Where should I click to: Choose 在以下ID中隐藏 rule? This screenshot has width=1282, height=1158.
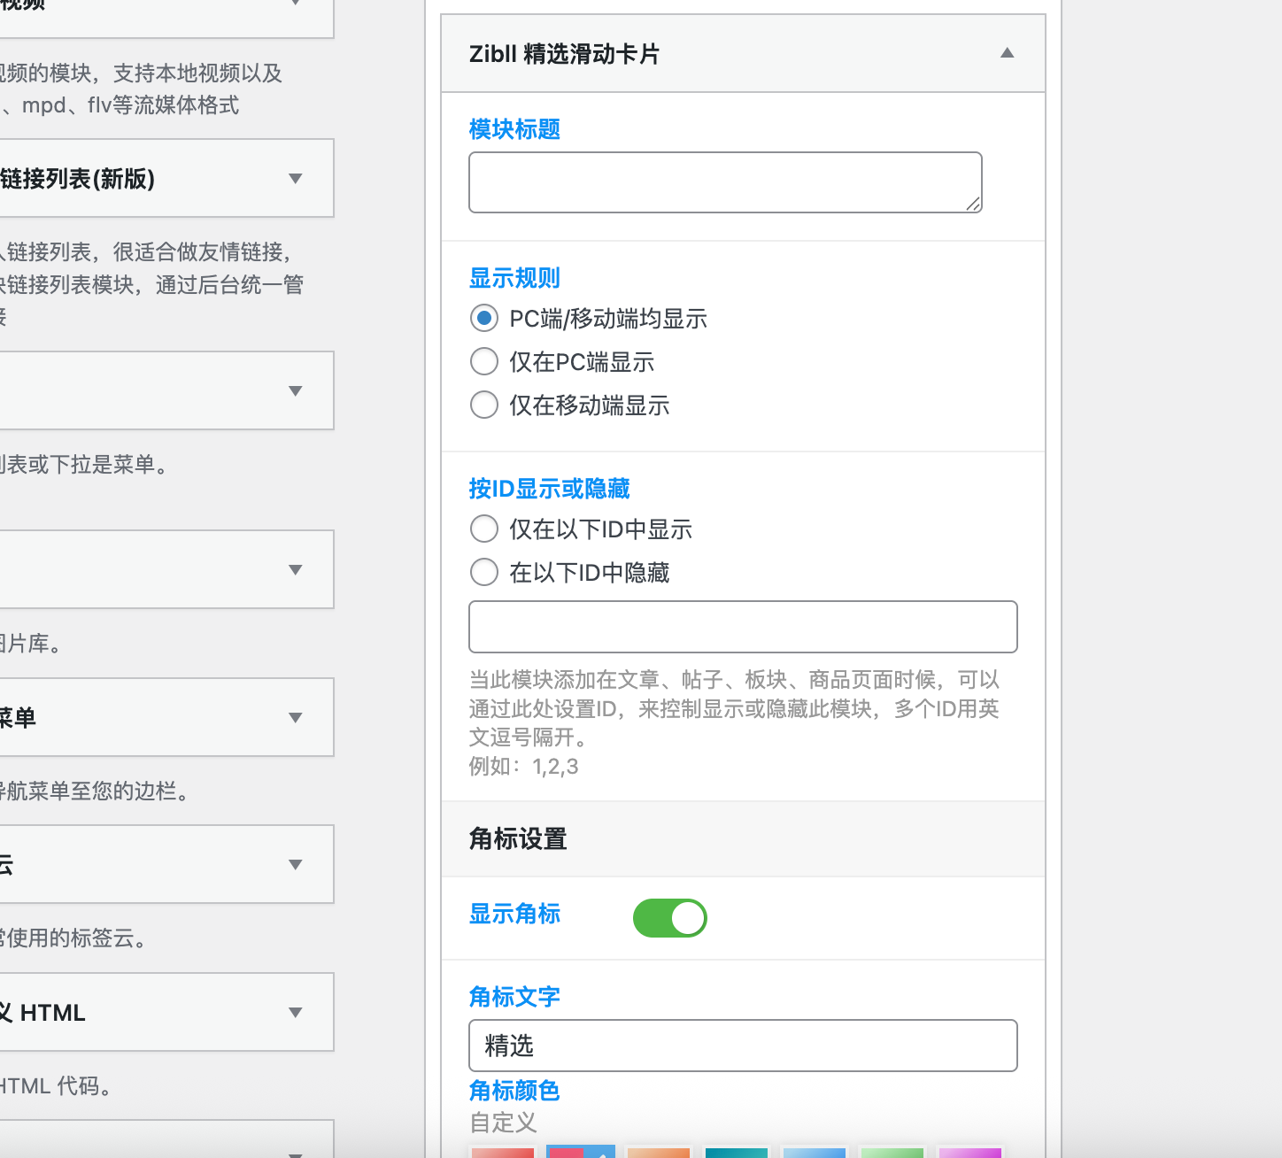click(484, 572)
